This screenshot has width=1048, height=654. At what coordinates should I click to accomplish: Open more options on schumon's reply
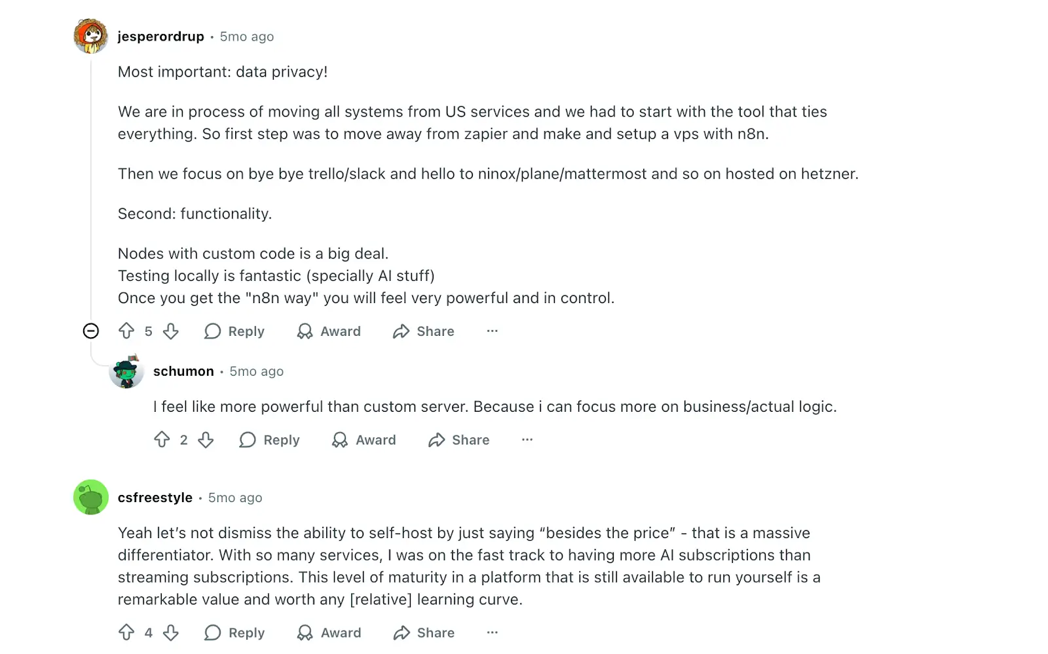point(527,440)
